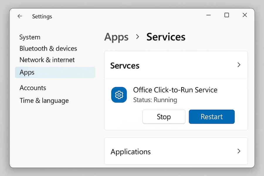The image size is (264, 176).
Task: Click the chevron next to Servces
Action: pyautogui.click(x=239, y=65)
